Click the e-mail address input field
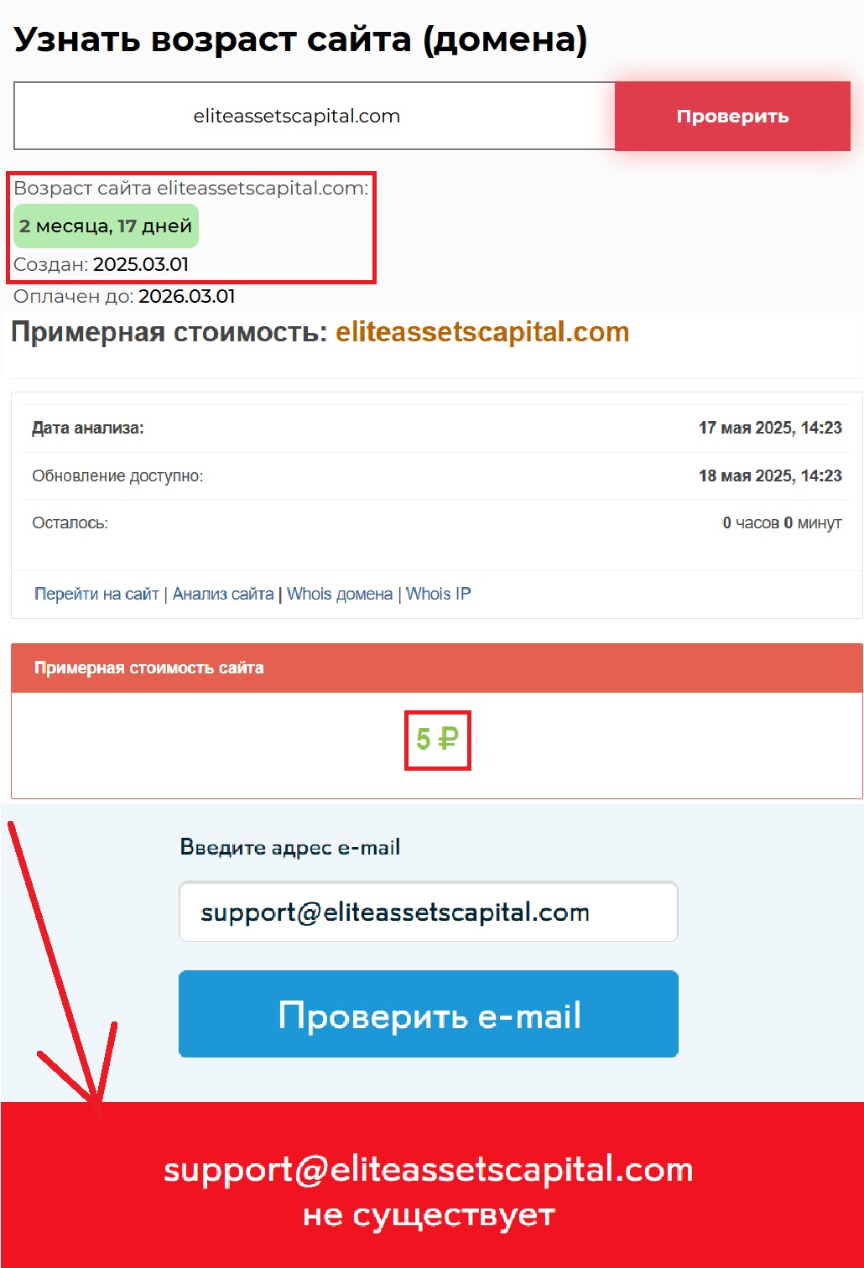Viewport: 864px width, 1268px height. click(x=428, y=912)
